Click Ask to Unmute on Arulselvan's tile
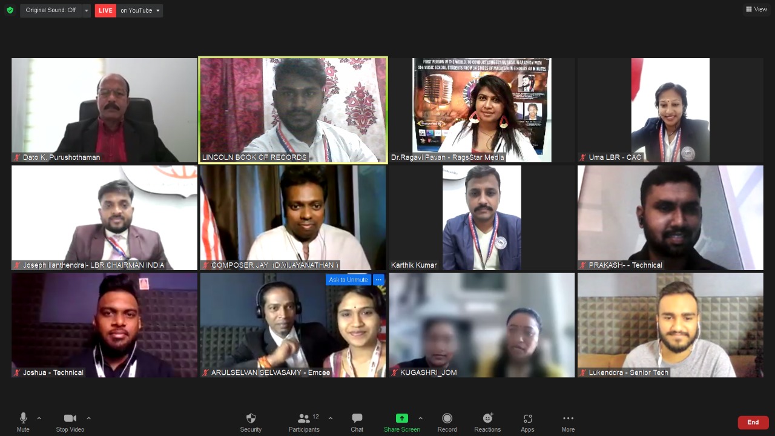The image size is (775, 436). coord(348,280)
